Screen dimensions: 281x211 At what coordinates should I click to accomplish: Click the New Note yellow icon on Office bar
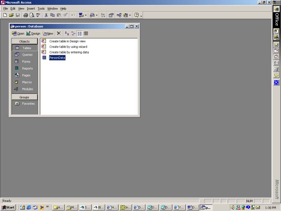pyautogui.click(x=276, y=75)
